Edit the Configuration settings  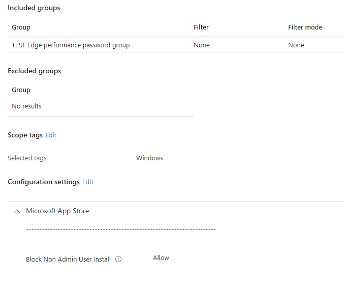click(88, 182)
